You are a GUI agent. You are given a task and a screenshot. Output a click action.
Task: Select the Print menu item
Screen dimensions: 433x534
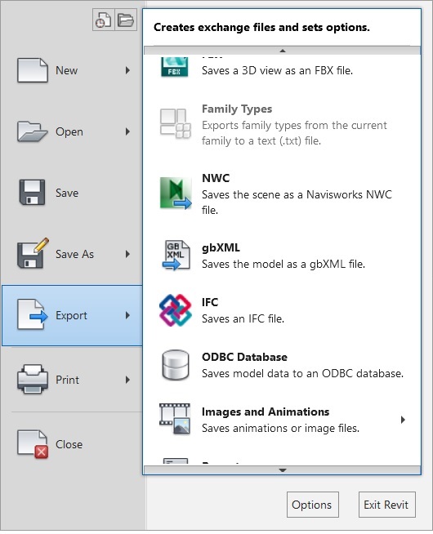72,380
